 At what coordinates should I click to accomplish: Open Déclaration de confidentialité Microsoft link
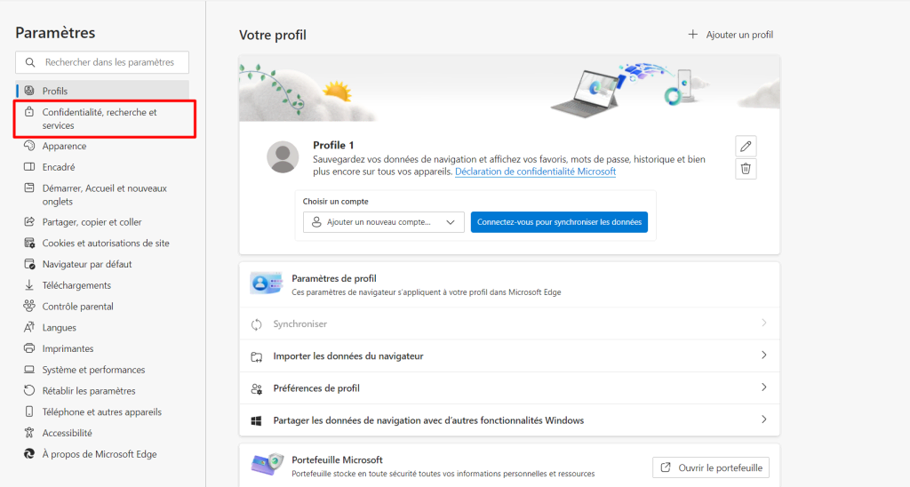[x=535, y=172]
